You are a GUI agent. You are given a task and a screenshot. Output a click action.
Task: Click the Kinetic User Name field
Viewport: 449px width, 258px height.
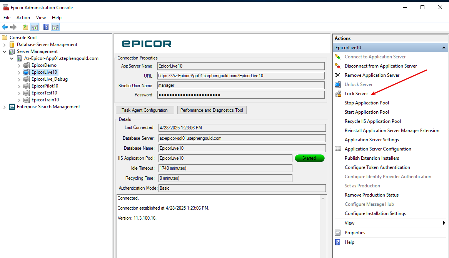(241, 85)
